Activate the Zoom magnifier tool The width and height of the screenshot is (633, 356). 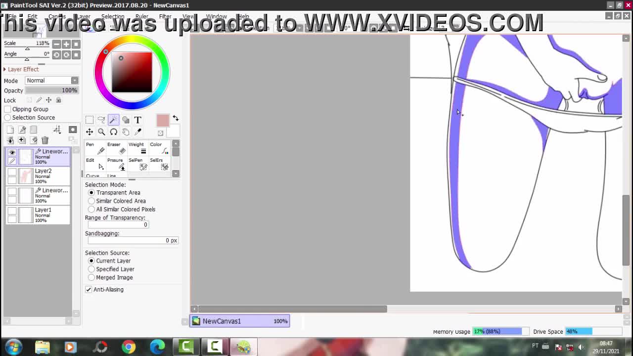(x=101, y=132)
